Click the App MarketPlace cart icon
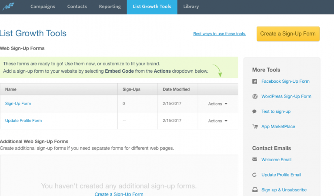The image size is (334, 196). (254, 127)
